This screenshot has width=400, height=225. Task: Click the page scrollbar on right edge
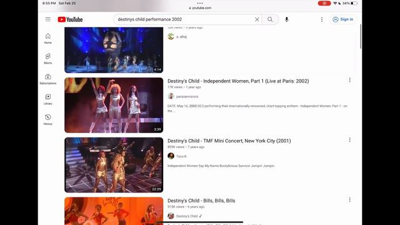click(361, 36)
